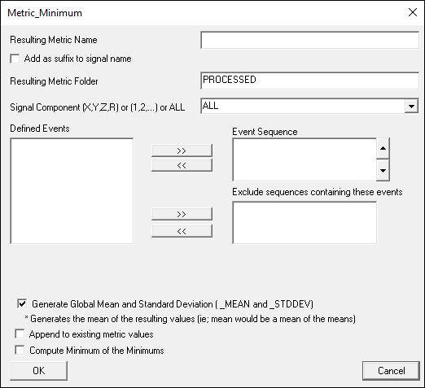Move Event Sequence item down with arrow

[383, 171]
